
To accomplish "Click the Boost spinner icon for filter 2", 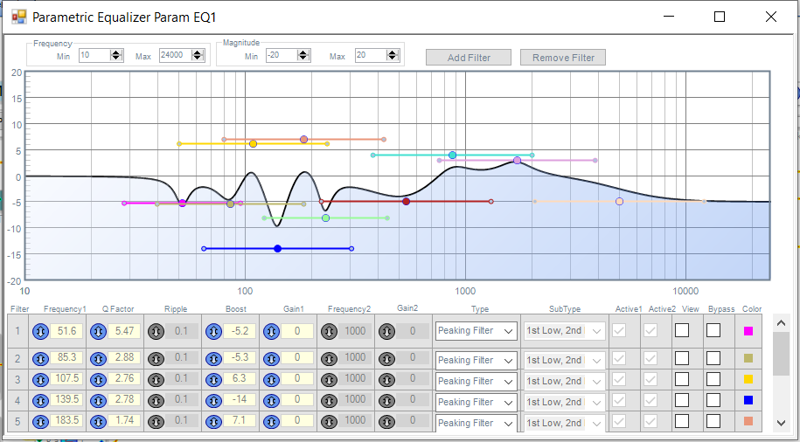I will click(213, 358).
